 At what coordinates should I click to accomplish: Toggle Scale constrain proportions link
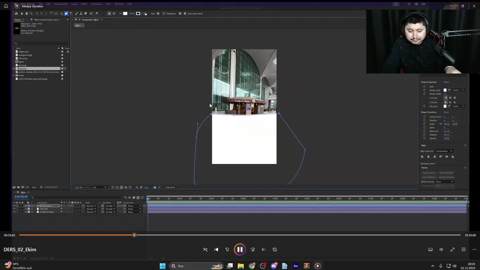[x=441, y=124]
